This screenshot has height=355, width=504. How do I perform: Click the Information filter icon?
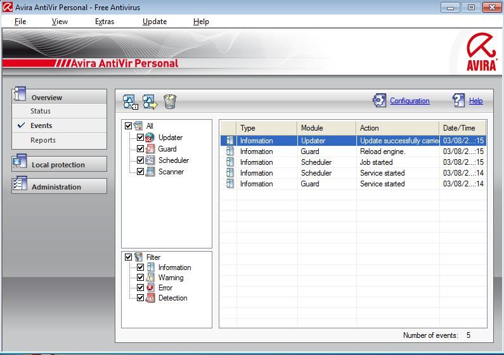tap(150, 268)
